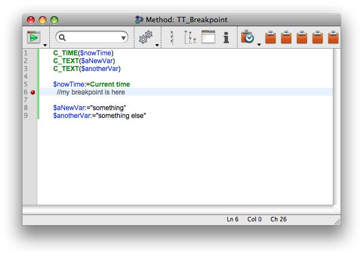Open the gears icon dropdown arrow

pyautogui.click(x=157, y=44)
